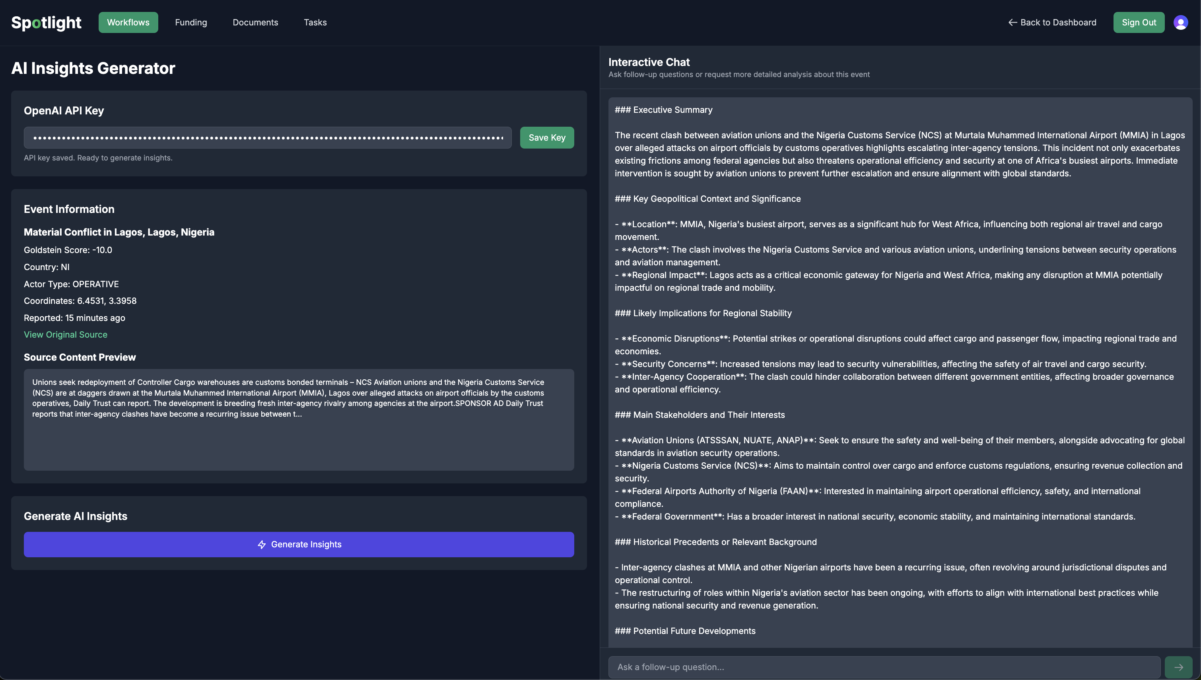Screen dimensions: 1201x680
Task: Send the follow-up question with the arrow button
Action: 1178,667
